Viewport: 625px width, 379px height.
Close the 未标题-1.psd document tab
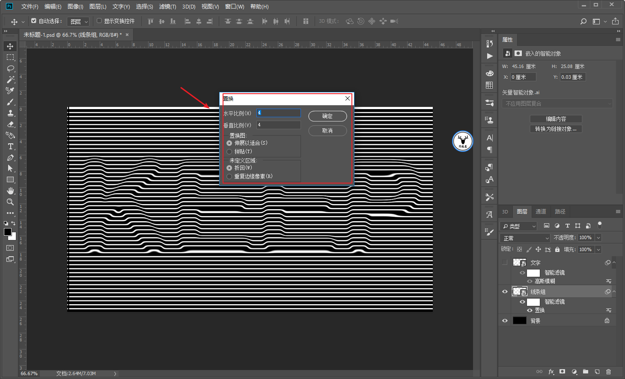tap(127, 35)
